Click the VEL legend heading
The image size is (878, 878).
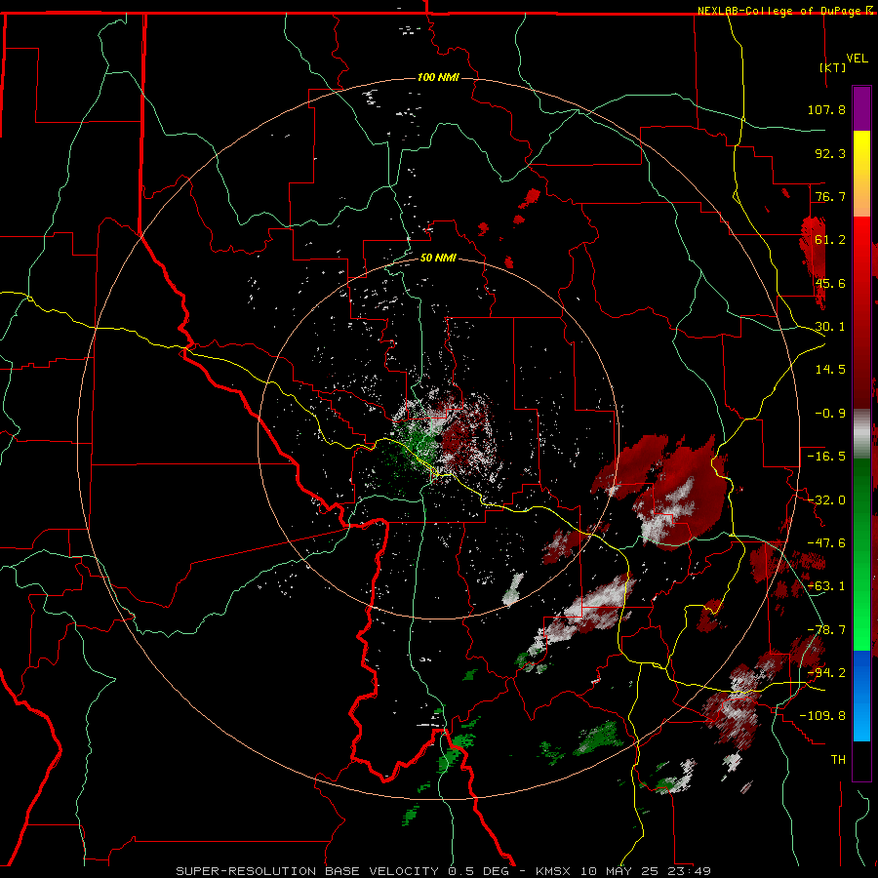[x=857, y=58]
